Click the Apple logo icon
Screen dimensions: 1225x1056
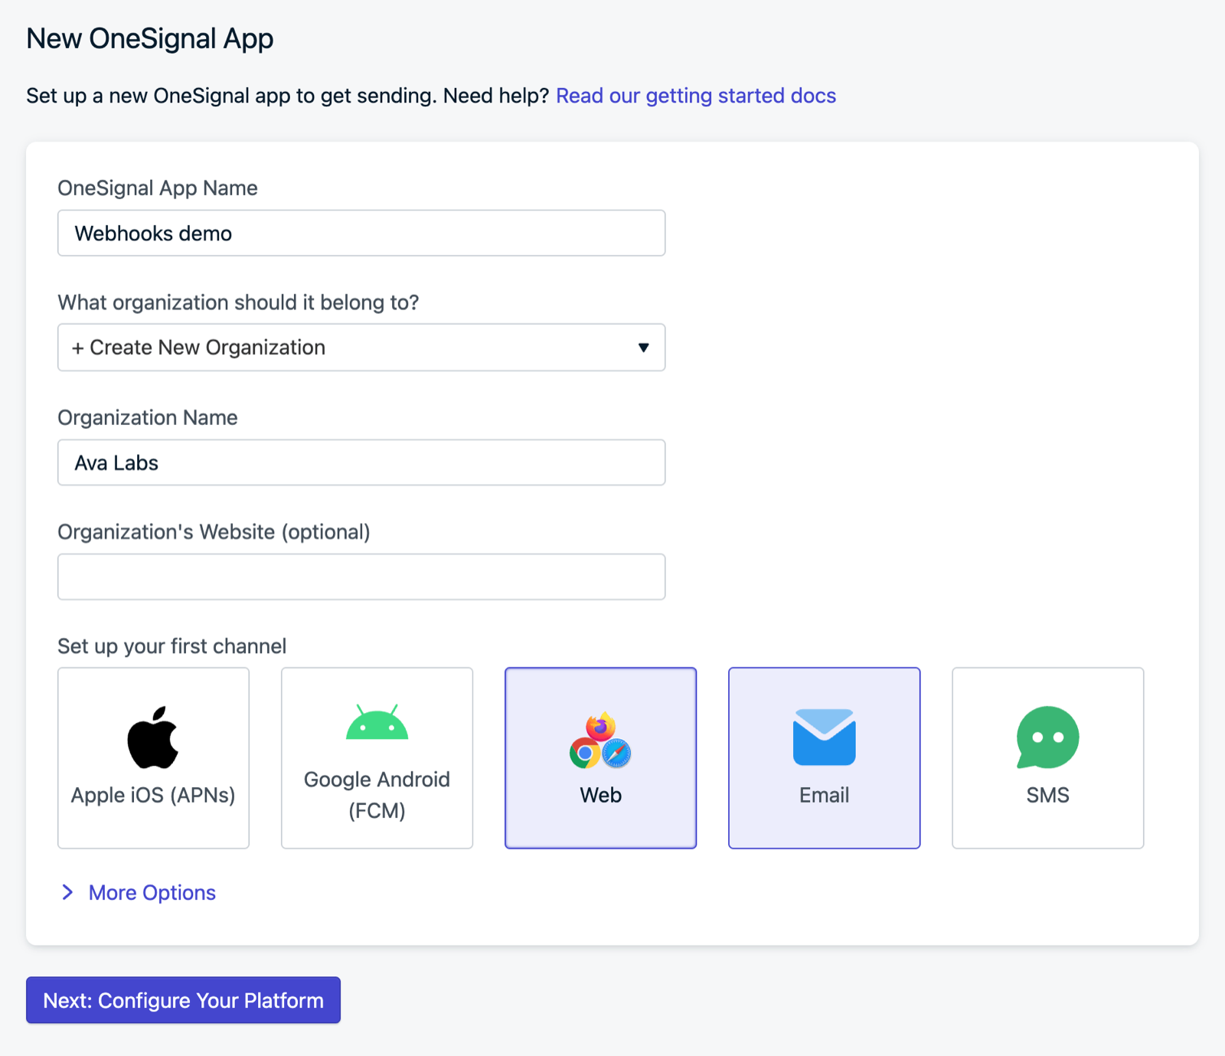[x=153, y=737]
